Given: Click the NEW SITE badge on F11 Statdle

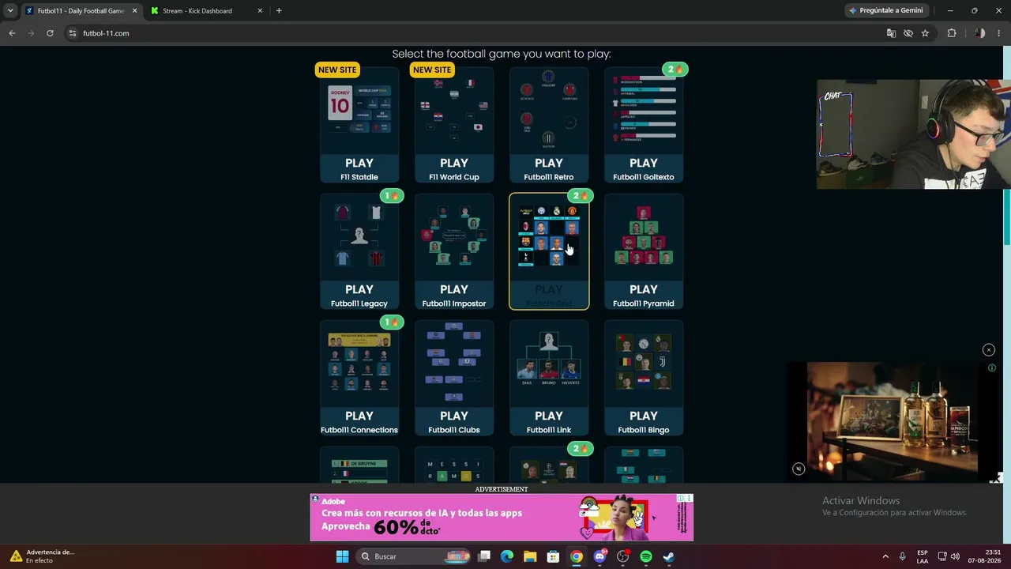Looking at the screenshot, I should coord(337,70).
